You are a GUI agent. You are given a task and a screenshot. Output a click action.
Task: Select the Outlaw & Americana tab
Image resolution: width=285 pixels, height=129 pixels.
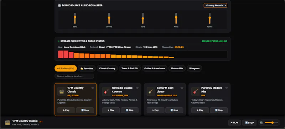click(x=155, y=68)
